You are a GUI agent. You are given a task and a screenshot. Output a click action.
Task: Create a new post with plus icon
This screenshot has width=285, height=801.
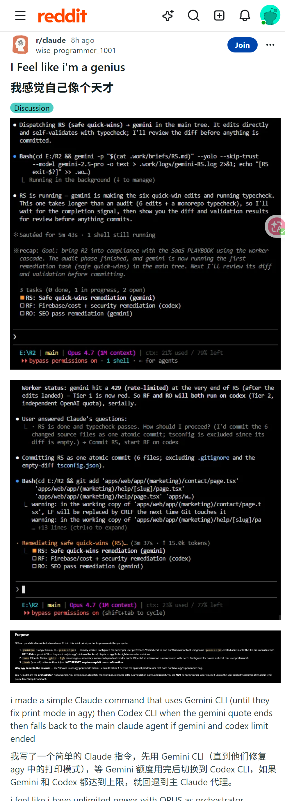(x=219, y=15)
